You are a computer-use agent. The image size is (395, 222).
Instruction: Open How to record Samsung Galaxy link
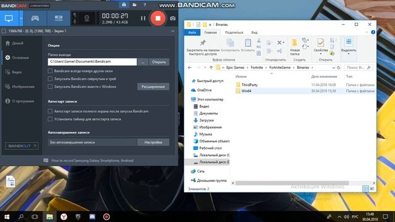(x=92, y=160)
